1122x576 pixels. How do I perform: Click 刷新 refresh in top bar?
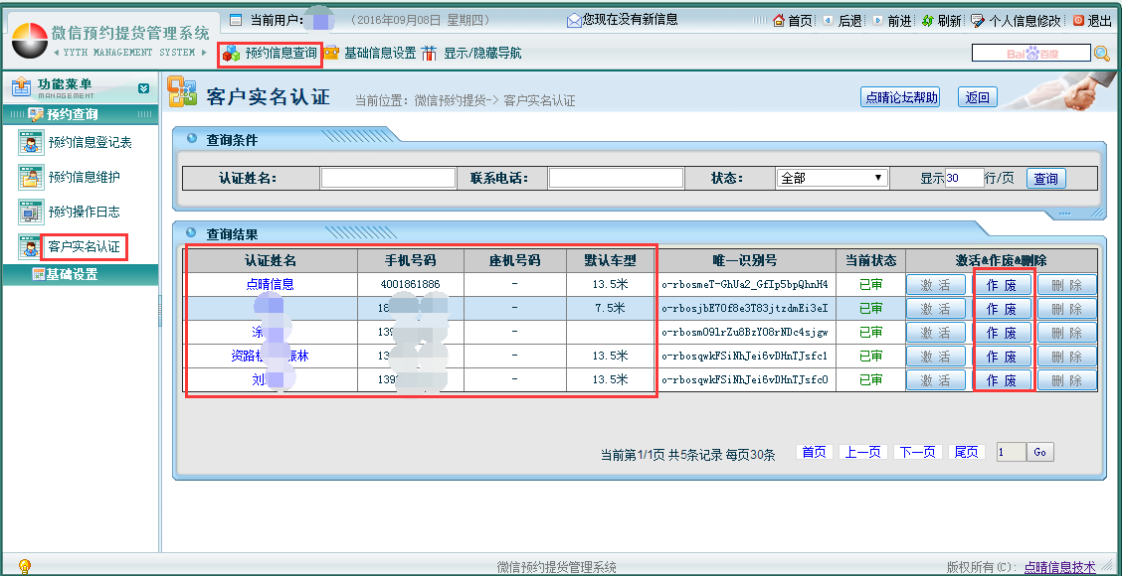click(941, 20)
